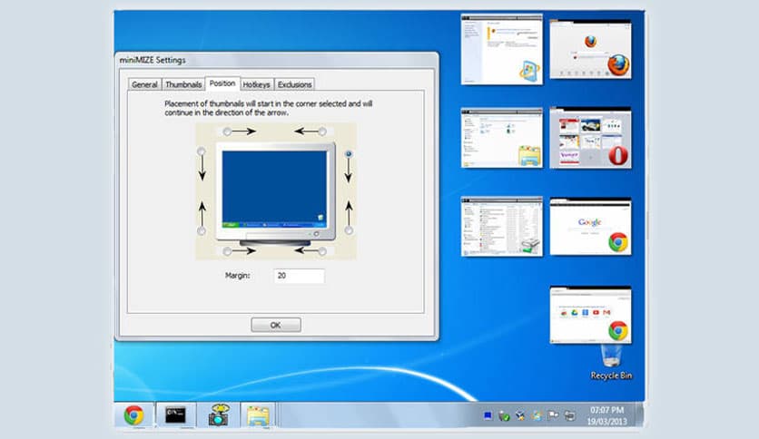The height and width of the screenshot is (439, 759).
Task: Restore the Windows Explorer folder thumbnail
Action: (x=502, y=138)
